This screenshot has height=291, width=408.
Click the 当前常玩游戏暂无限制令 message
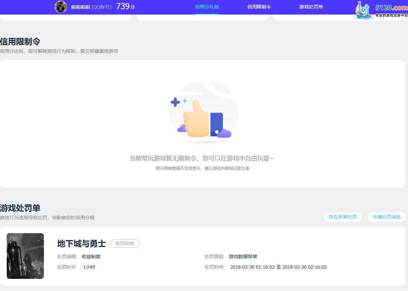point(202,158)
